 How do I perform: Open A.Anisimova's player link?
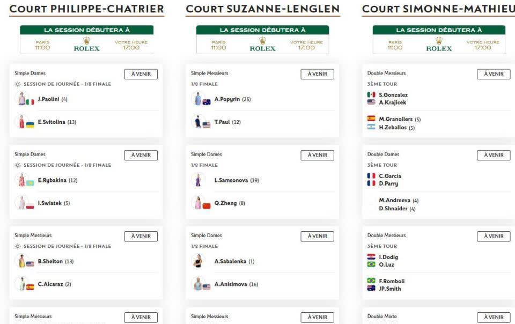point(231,284)
